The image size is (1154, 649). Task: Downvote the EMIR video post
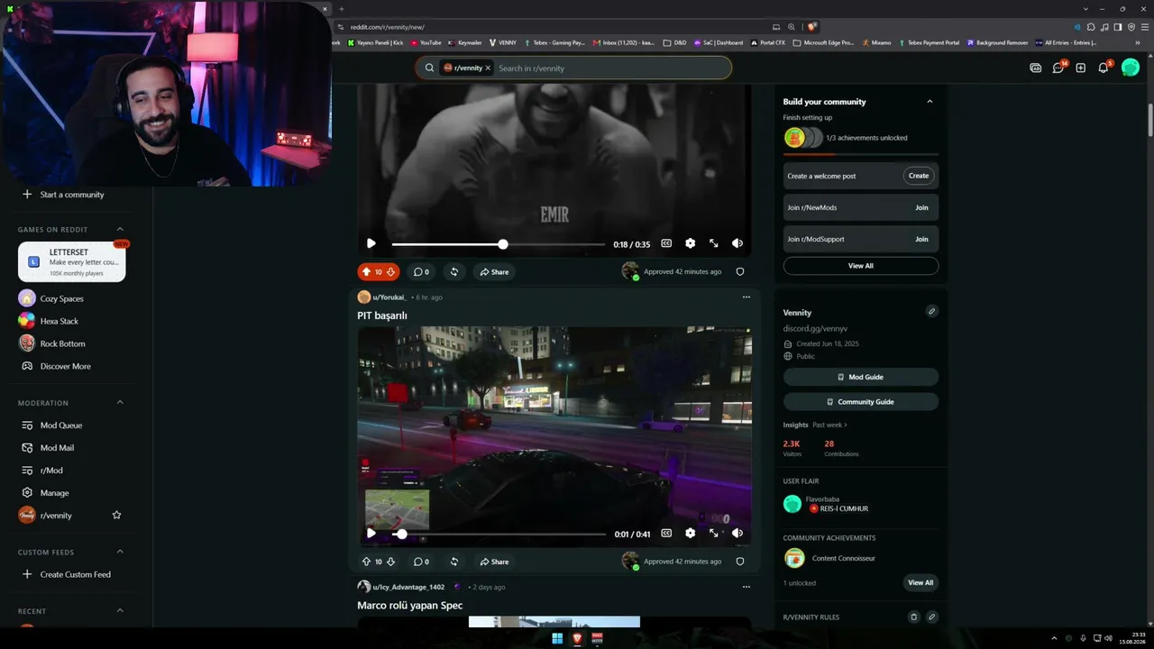390,271
